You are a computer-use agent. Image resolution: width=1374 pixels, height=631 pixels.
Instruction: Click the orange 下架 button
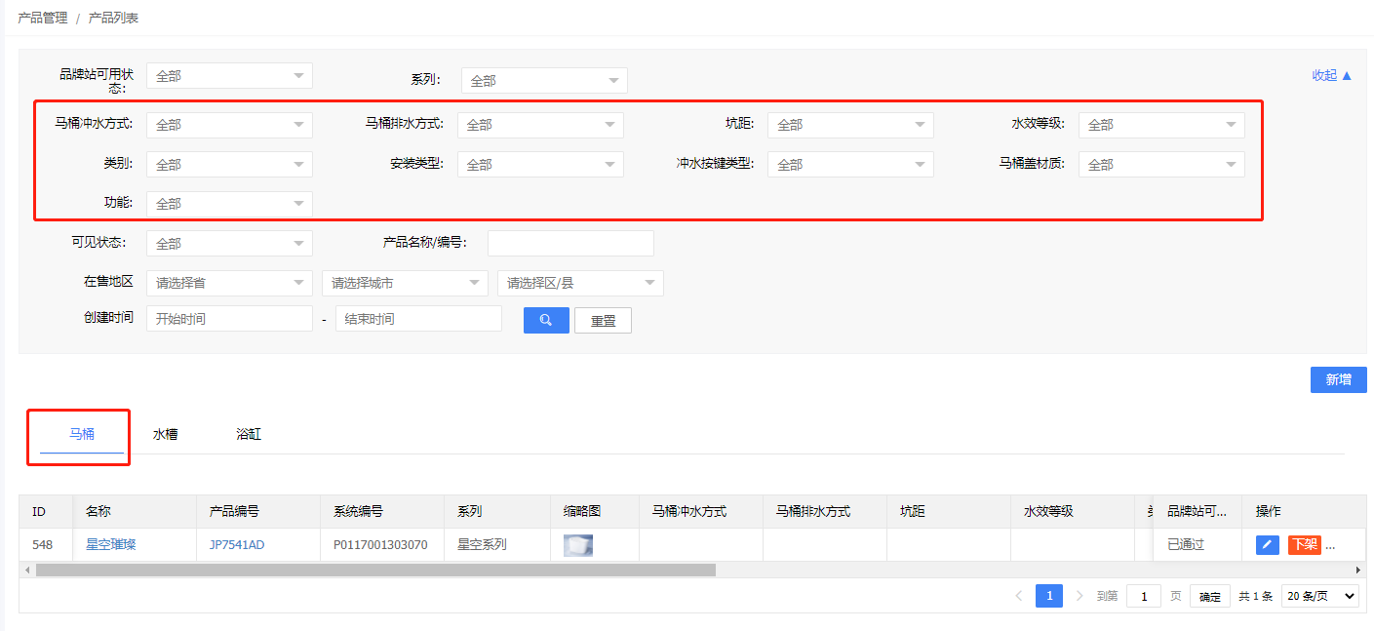click(1304, 544)
